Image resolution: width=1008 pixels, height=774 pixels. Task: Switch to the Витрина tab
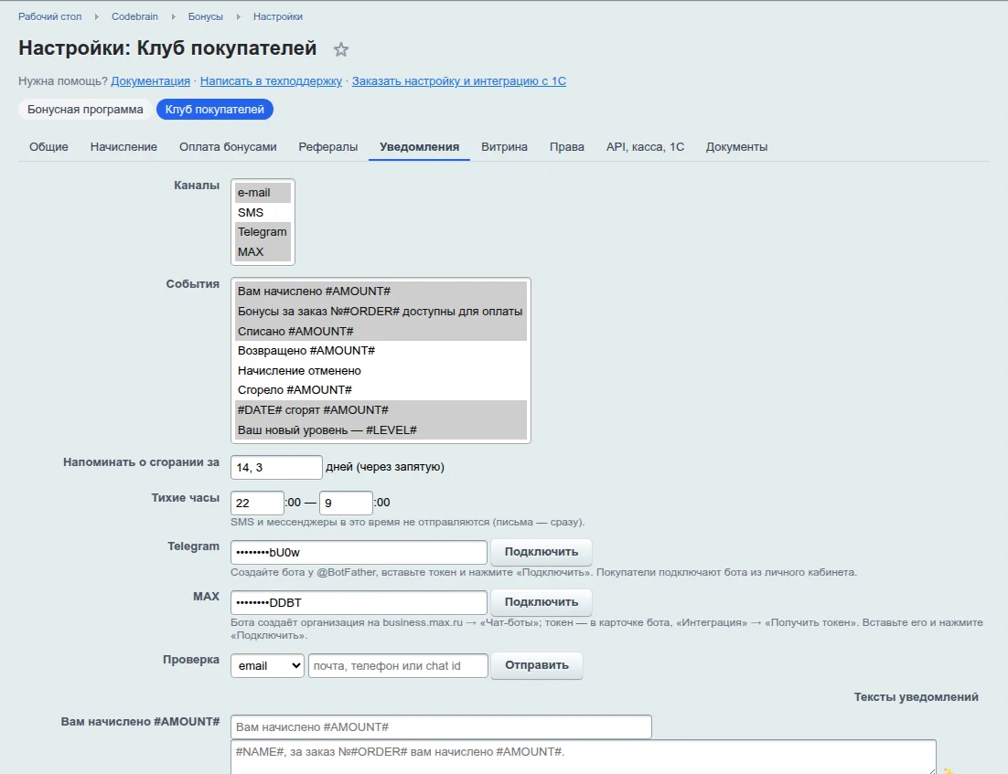(x=504, y=147)
